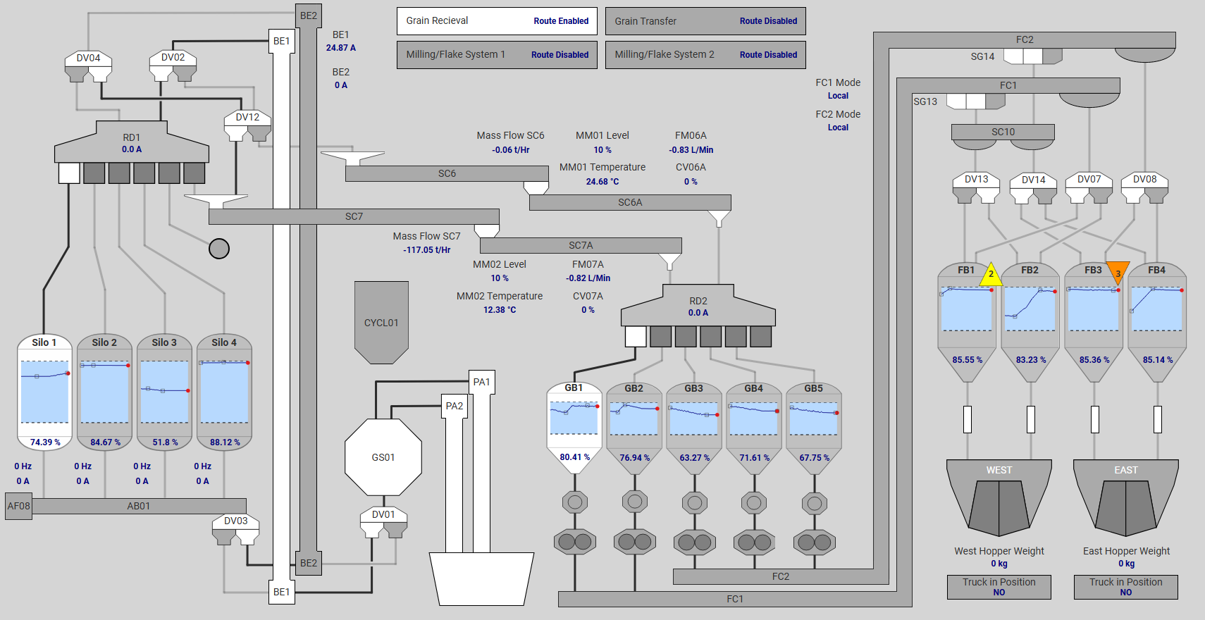Click the yellow alarm triangle 2
1205x620 pixels.
[991, 274]
